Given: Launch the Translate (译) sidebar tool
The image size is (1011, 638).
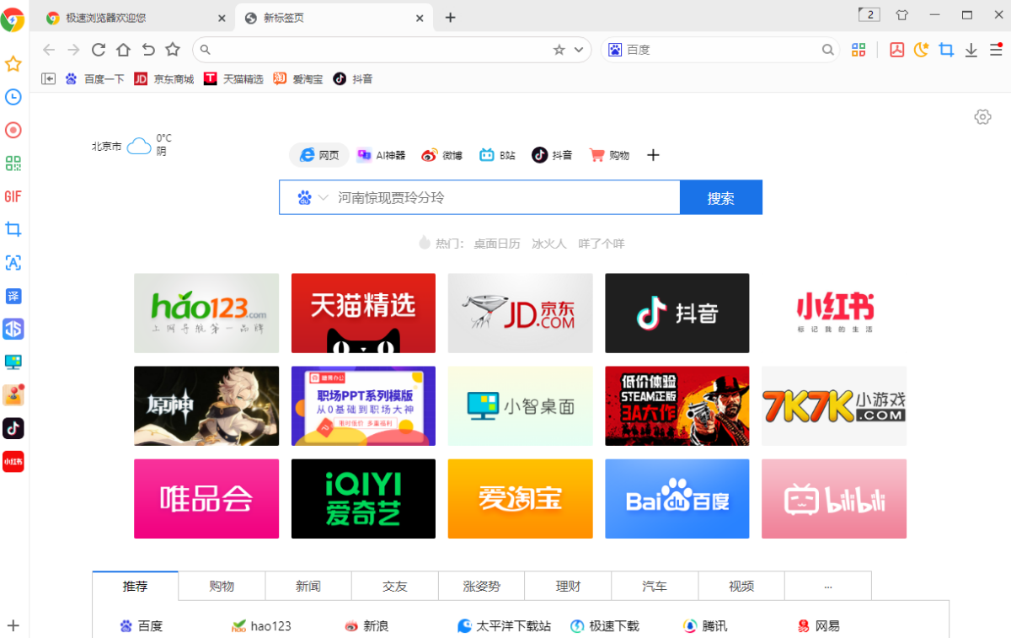Looking at the screenshot, I should tap(13, 296).
